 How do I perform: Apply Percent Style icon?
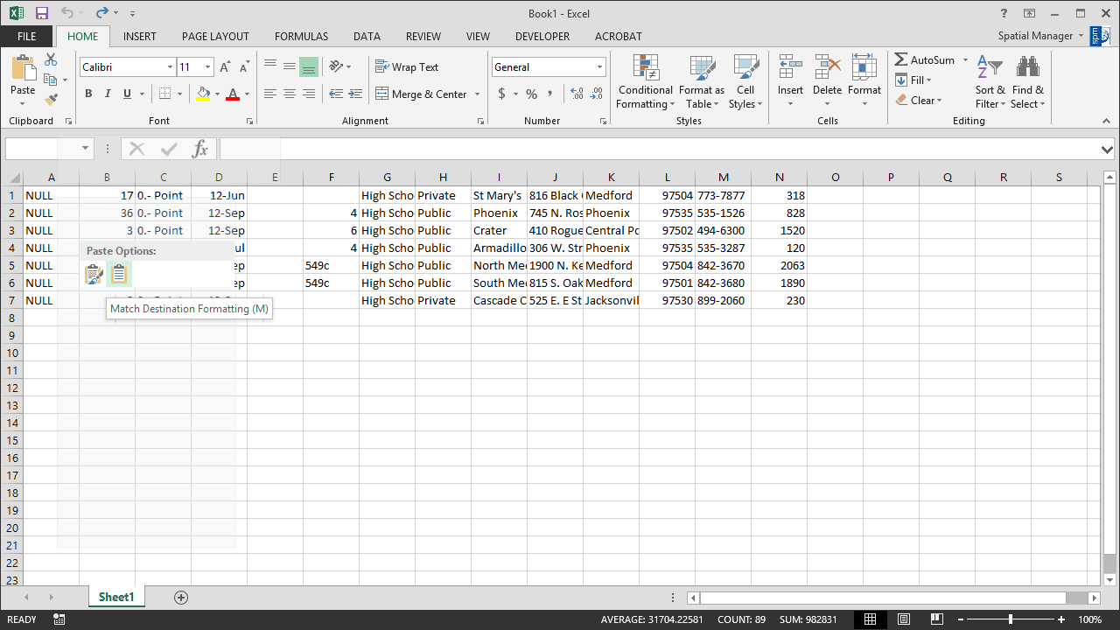click(530, 94)
